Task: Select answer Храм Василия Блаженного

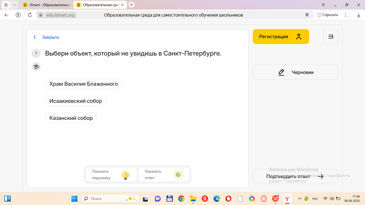Action: pos(83,84)
